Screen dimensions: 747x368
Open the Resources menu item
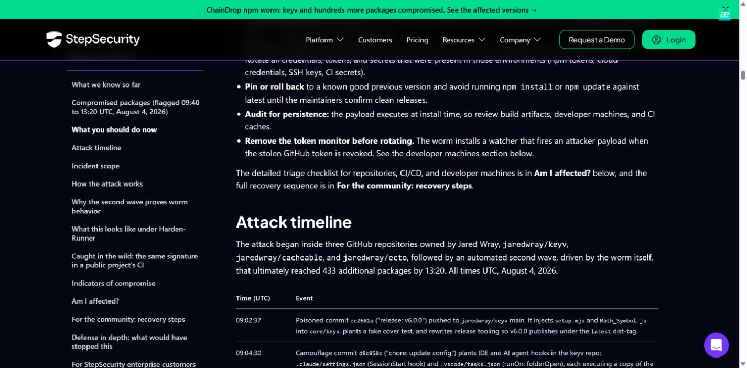tap(458, 40)
